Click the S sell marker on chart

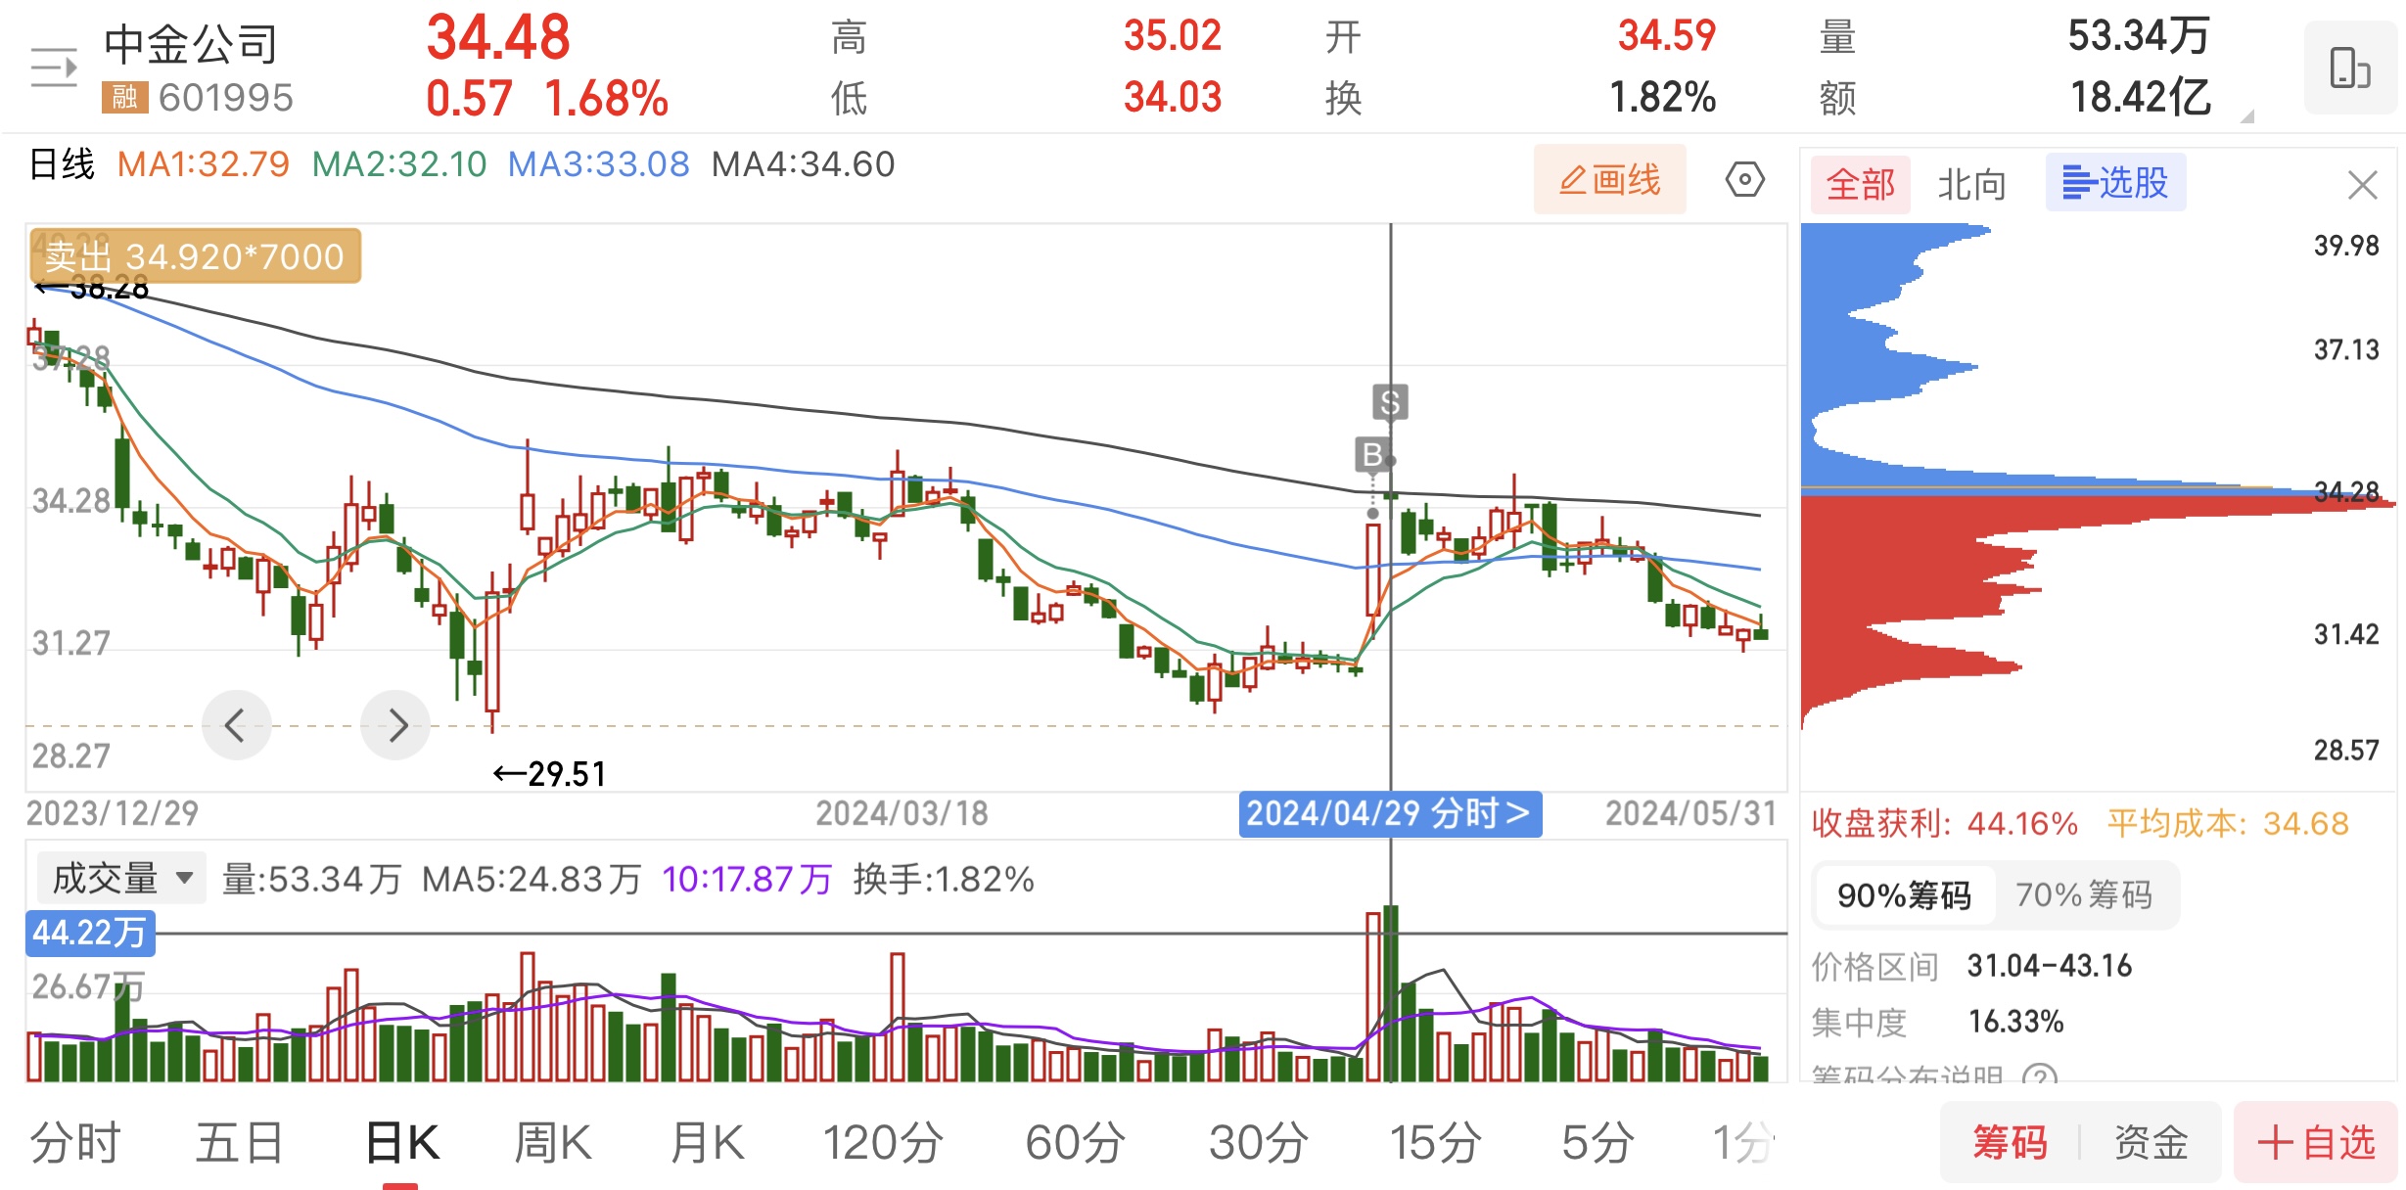(1390, 401)
